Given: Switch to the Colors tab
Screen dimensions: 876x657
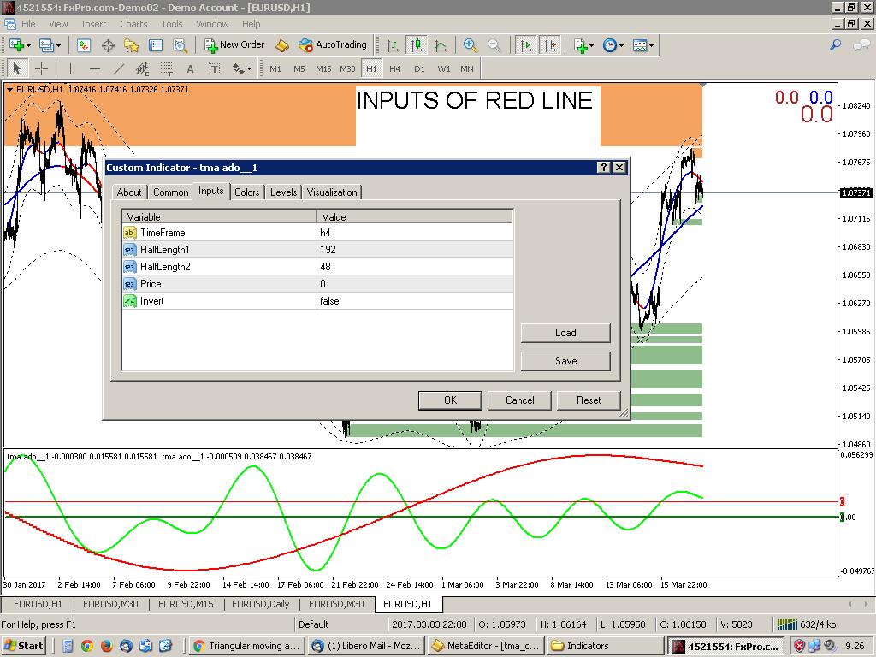Looking at the screenshot, I should click(x=246, y=192).
